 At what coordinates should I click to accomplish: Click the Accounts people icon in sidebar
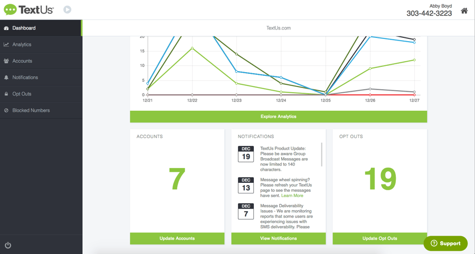[6, 61]
